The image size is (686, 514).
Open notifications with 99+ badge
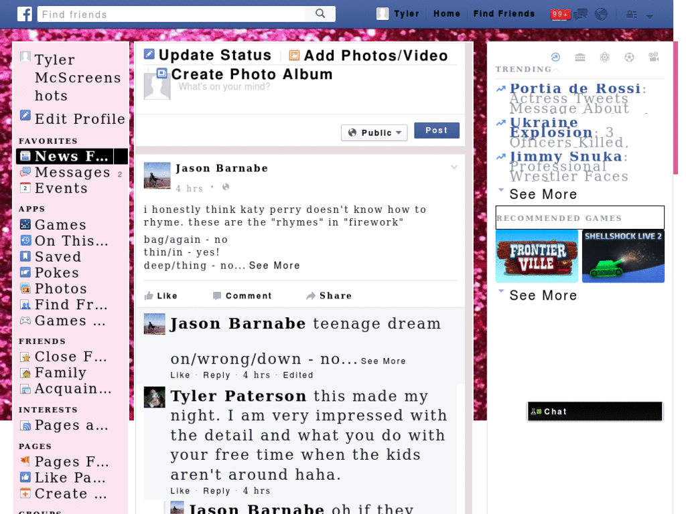tap(560, 15)
